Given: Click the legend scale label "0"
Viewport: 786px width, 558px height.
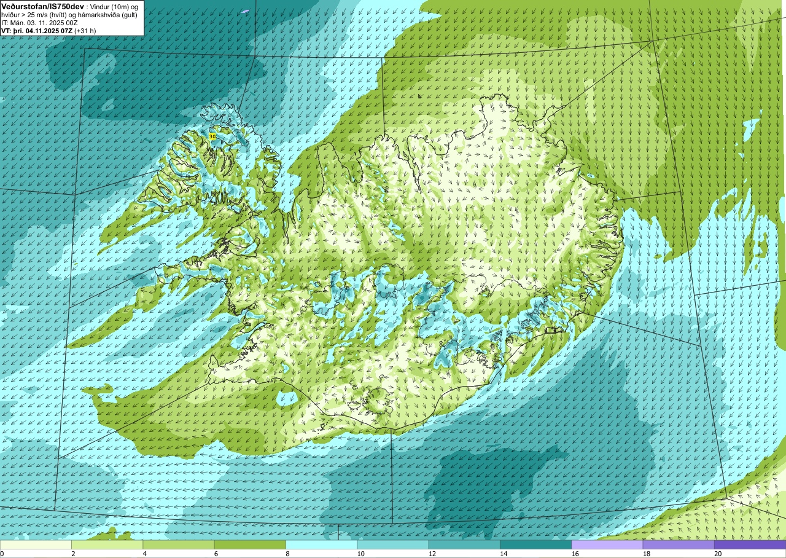Looking at the screenshot, I should click(2, 554).
